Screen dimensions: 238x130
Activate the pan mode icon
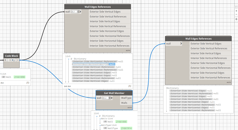point(236,19)
